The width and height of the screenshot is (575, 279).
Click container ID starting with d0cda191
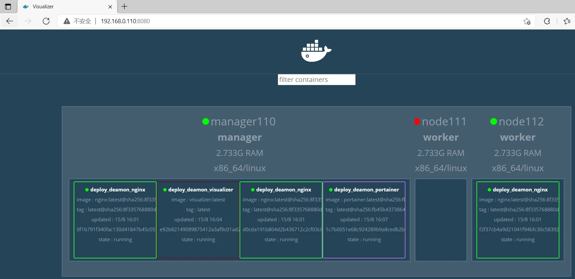tap(282, 230)
